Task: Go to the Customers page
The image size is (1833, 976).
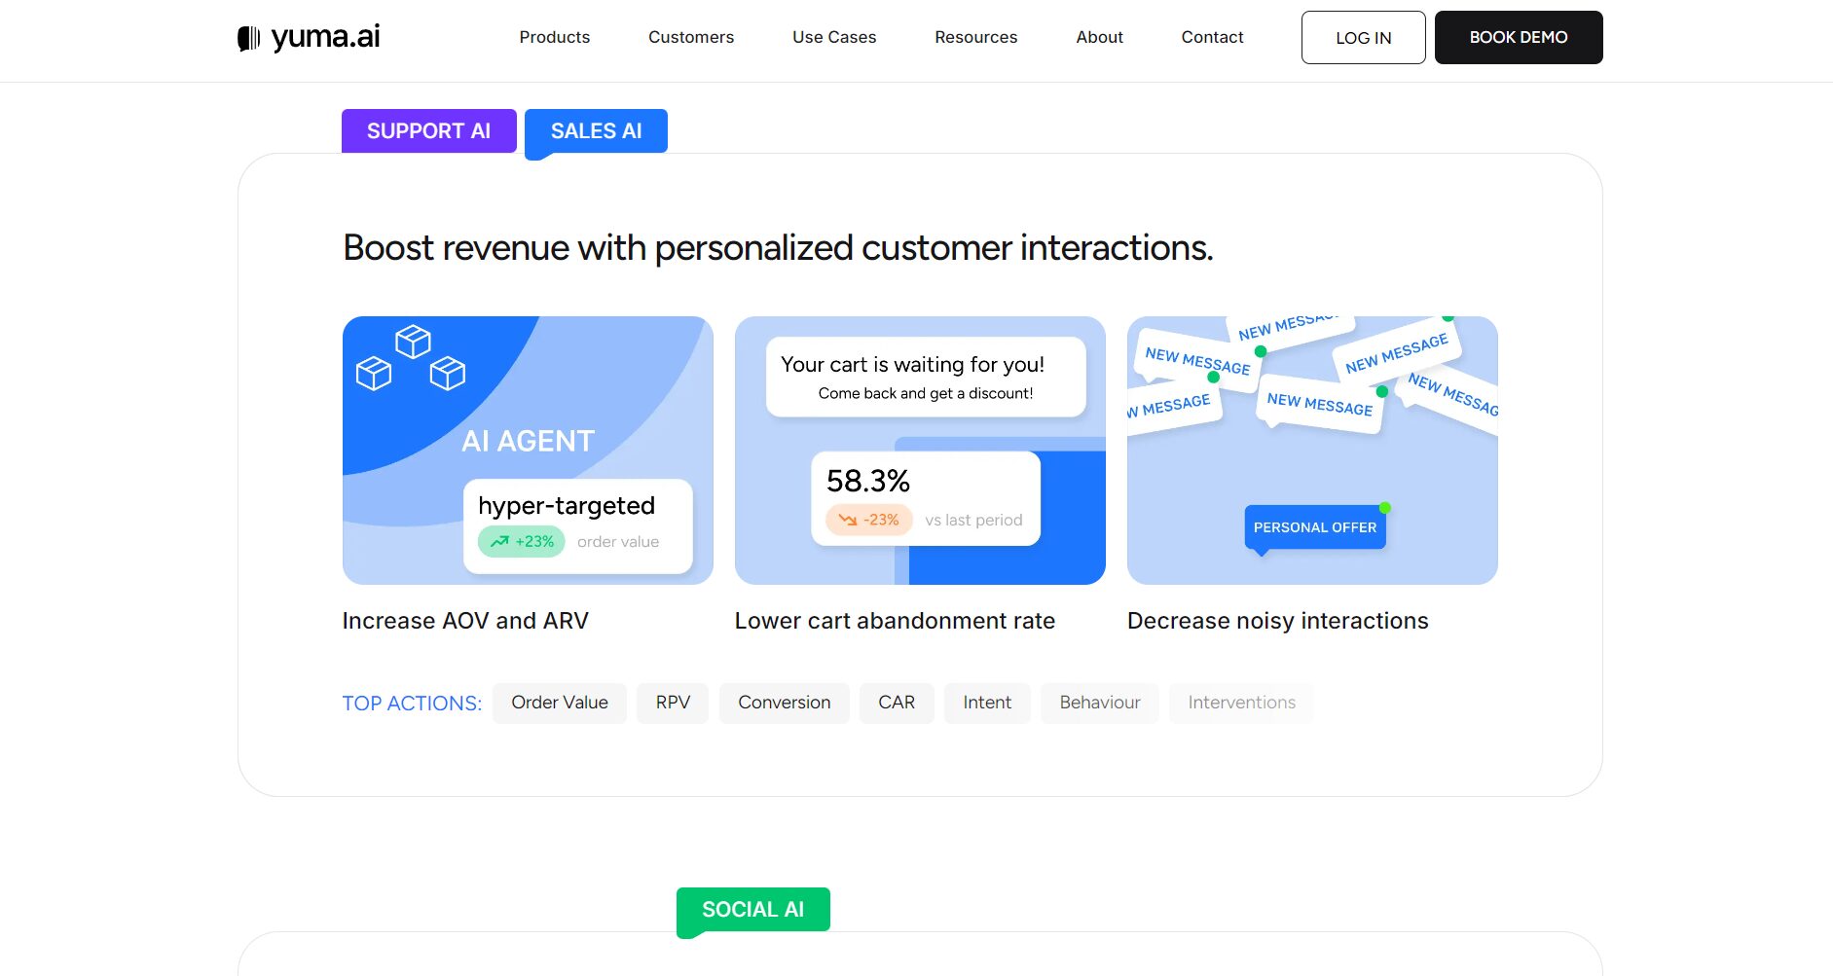Action: (690, 37)
